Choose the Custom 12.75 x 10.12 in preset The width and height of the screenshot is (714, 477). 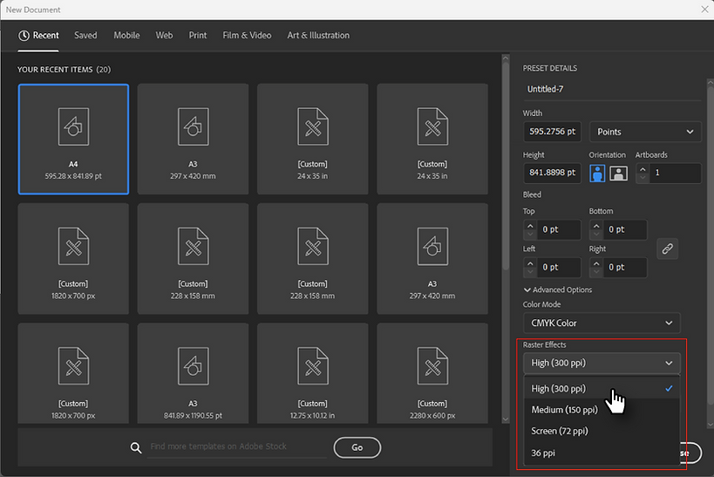click(x=312, y=373)
